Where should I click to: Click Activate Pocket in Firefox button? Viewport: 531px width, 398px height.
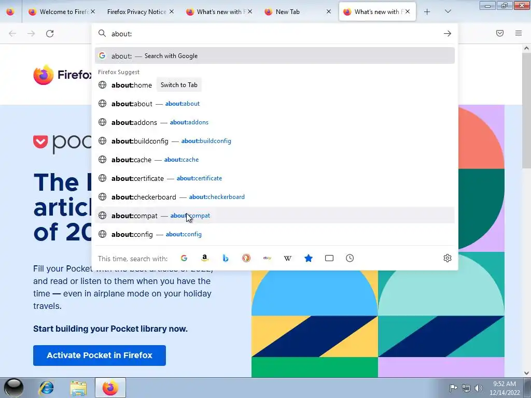coord(100,356)
